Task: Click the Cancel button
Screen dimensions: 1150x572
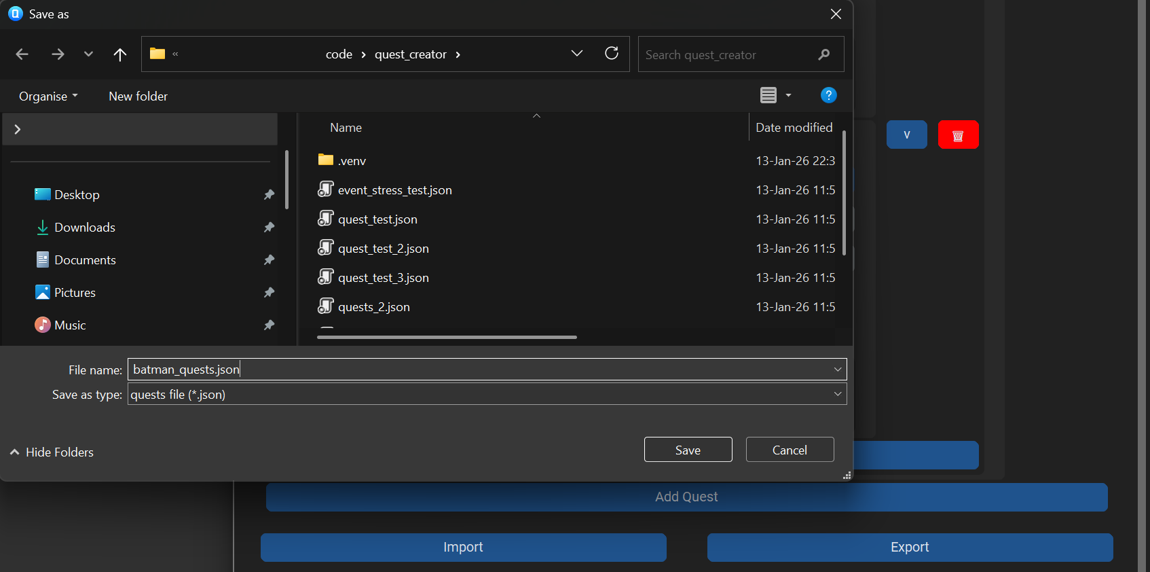Action: (790, 450)
